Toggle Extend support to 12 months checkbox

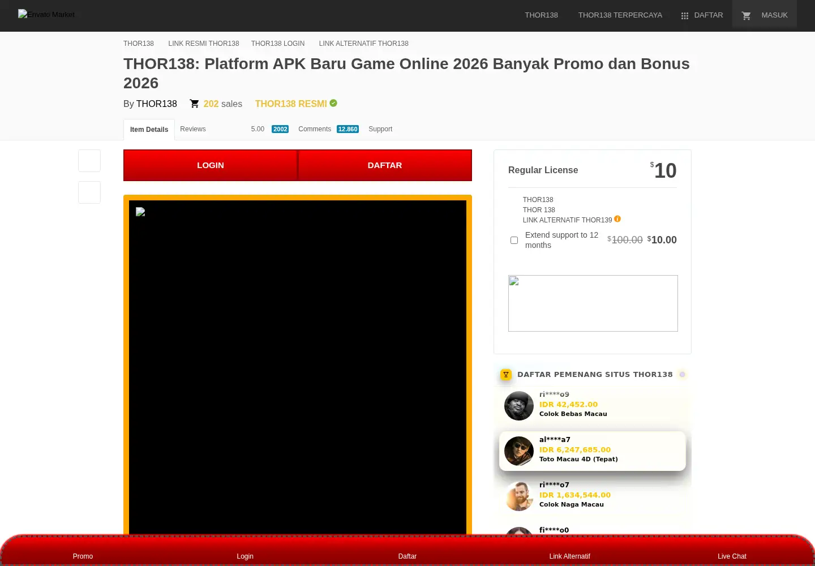(514, 240)
